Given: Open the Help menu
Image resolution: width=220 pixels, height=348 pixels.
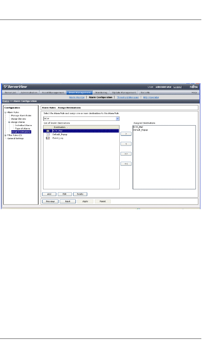Looking at the screenshot, I should coord(194,93).
